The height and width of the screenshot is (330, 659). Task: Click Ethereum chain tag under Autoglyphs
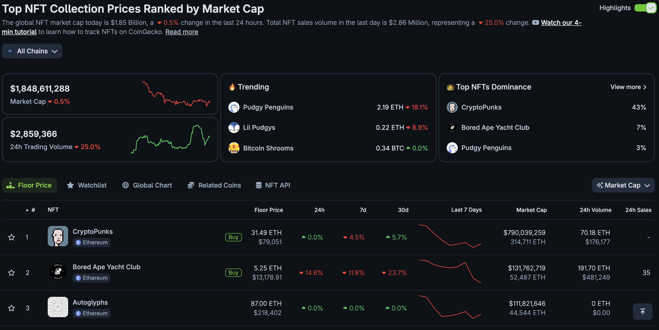[x=92, y=313]
